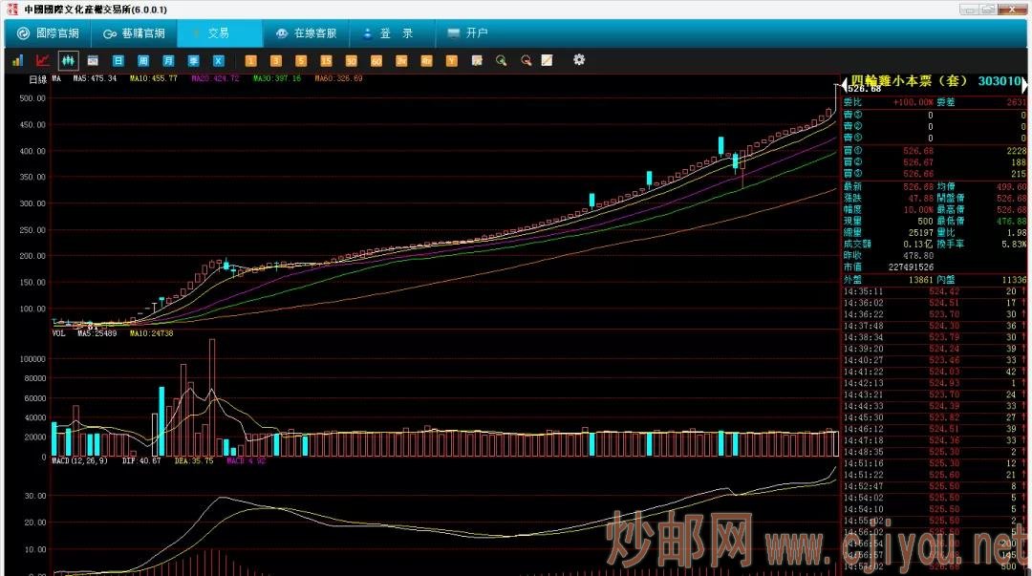Toggle the daily 日 period button
Image resolution: width=1032 pixels, height=576 pixels.
coord(118,60)
